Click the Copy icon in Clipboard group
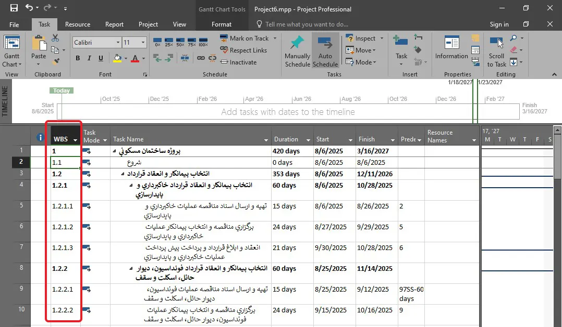This screenshot has height=327, width=562. 55,50
